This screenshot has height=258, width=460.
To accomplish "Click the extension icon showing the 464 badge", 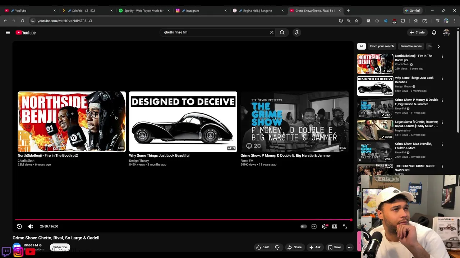I will click(394, 21).
